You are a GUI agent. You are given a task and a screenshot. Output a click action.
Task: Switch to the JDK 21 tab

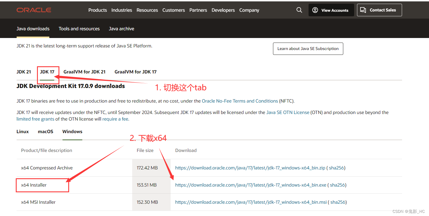[x=24, y=72]
